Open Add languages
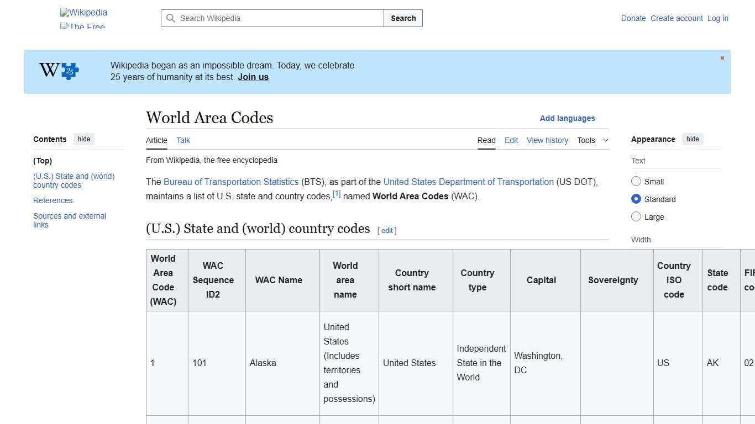This screenshot has height=424, width=755. point(568,118)
